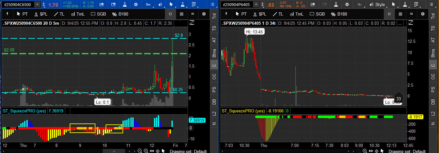Screen dimensions: 439x153
Task: Switch right chart to four-grid layout view
Action: click(x=400, y=14)
